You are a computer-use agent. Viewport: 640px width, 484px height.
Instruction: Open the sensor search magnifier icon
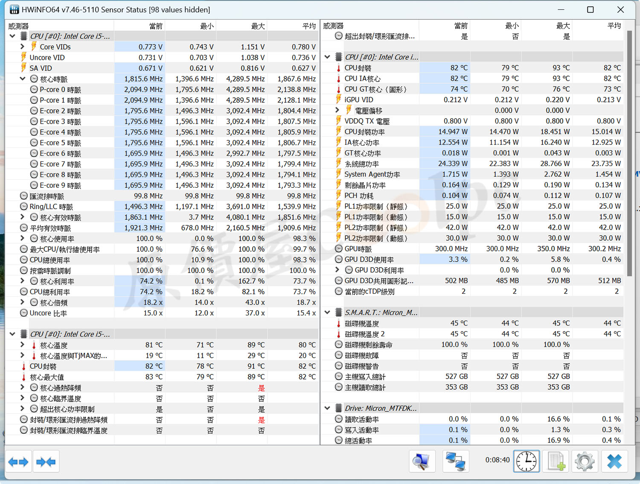click(x=422, y=461)
